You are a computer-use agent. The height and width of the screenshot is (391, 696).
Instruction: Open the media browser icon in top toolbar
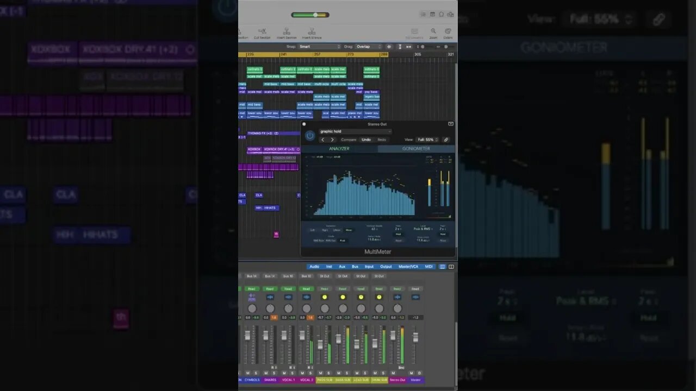[450, 15]
